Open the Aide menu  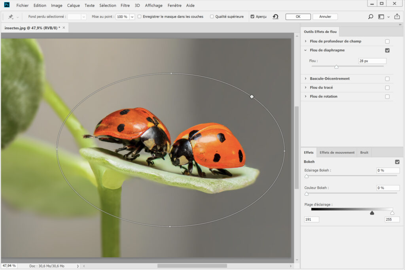pyautogui.click(x=190, y=6)
